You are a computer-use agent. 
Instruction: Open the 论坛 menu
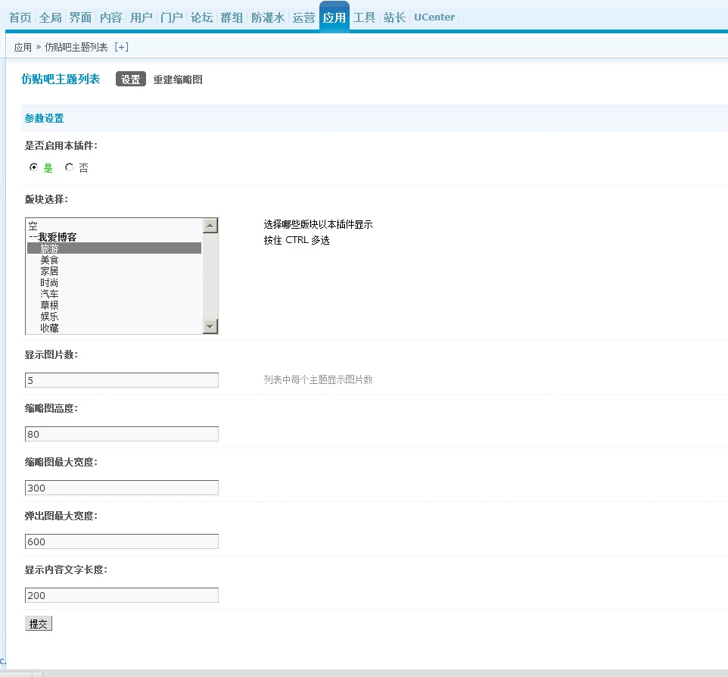(x=201, y=17)
